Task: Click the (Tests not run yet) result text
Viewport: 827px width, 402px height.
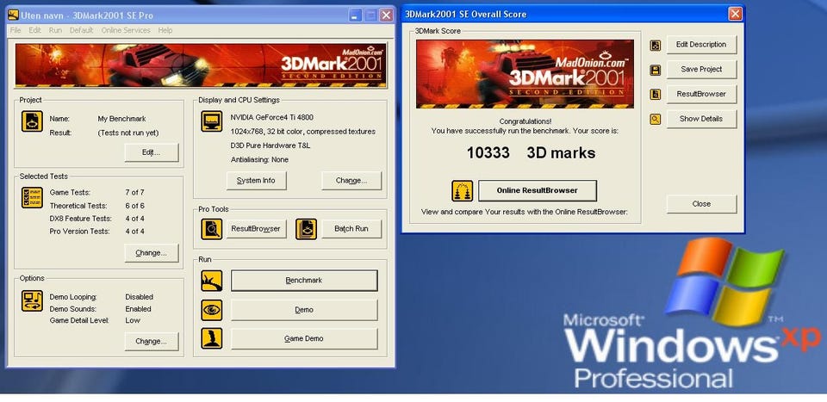Action: click(x=128, y=133)
